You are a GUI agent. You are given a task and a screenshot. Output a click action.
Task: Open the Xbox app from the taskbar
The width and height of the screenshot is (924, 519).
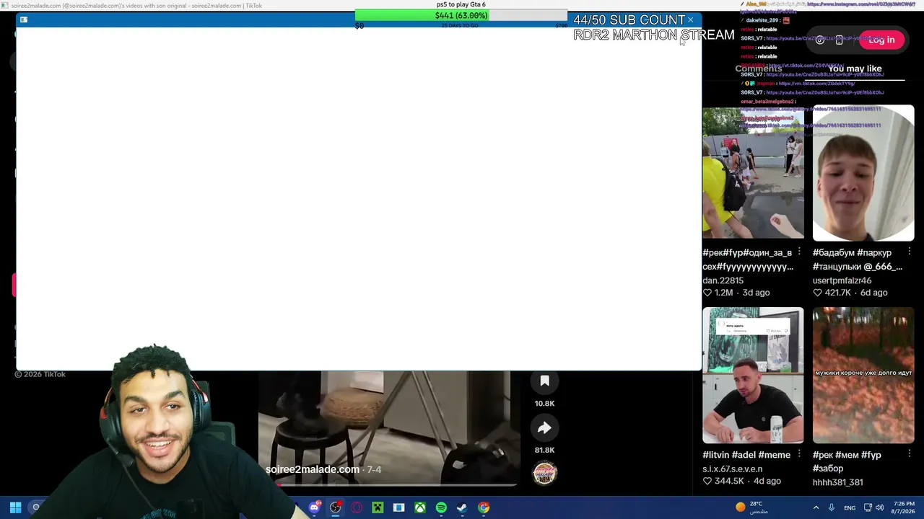point(419,507)
